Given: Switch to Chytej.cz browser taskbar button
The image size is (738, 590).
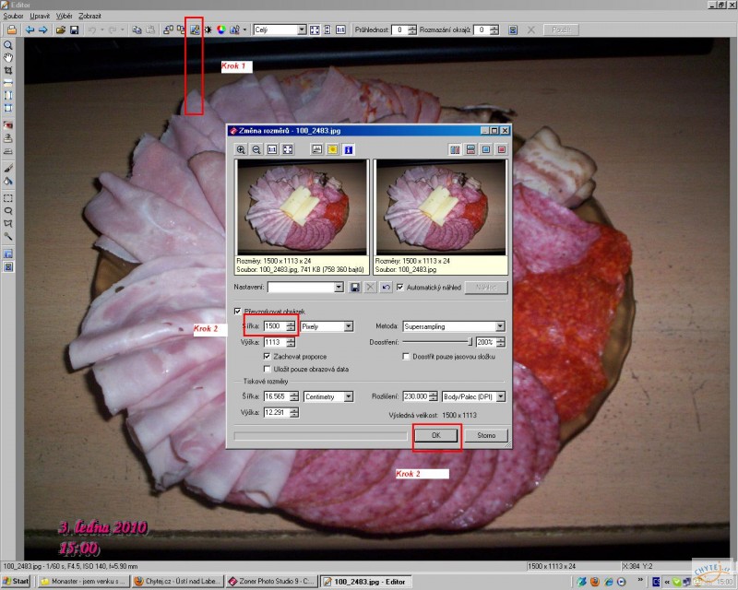Looking at the screenshot, I should [177, 582].
